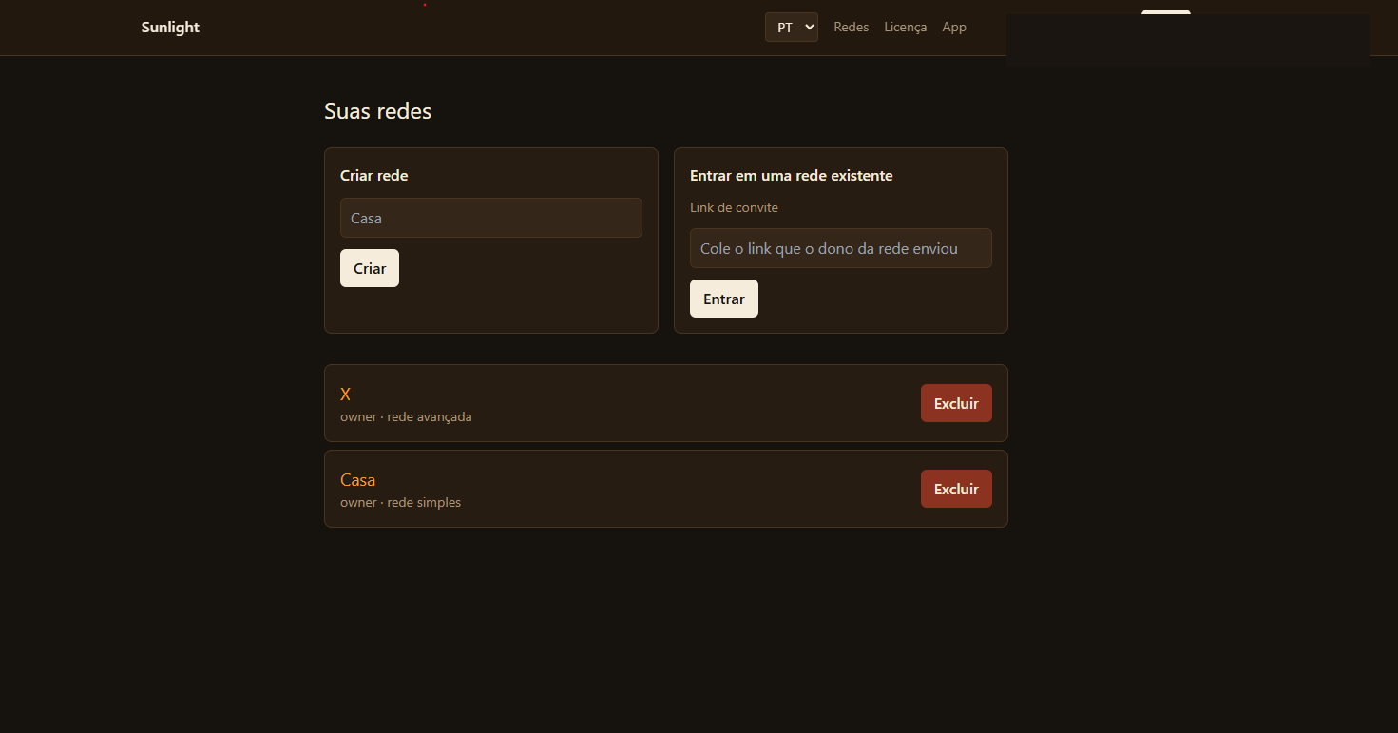Open the App nav link

click(x=954, y=28)
